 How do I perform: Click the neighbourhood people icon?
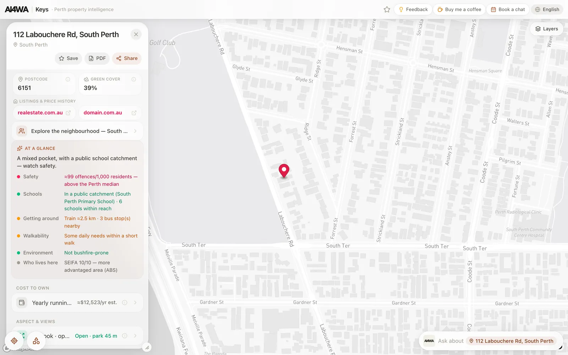(22, 131)
